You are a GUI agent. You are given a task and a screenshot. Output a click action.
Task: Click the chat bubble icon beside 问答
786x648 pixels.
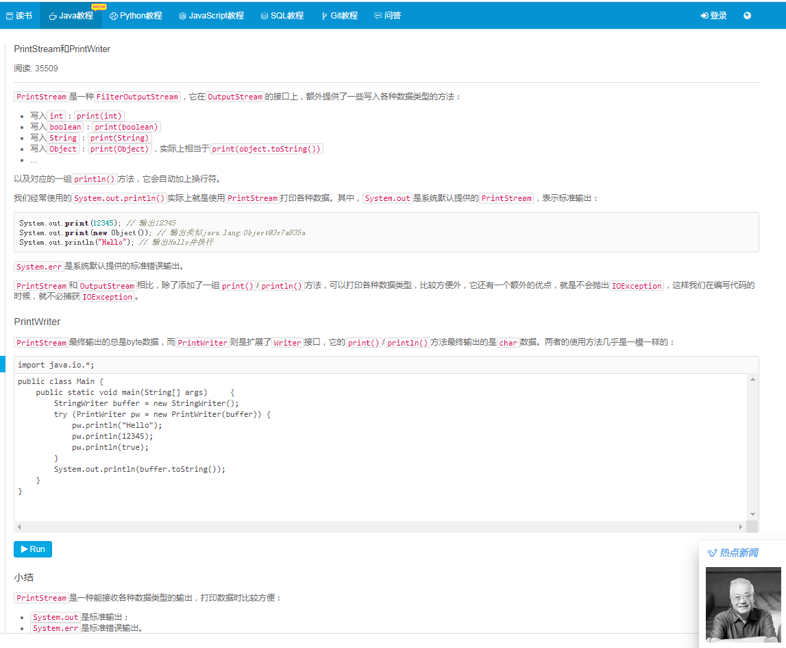click(378, 16)
